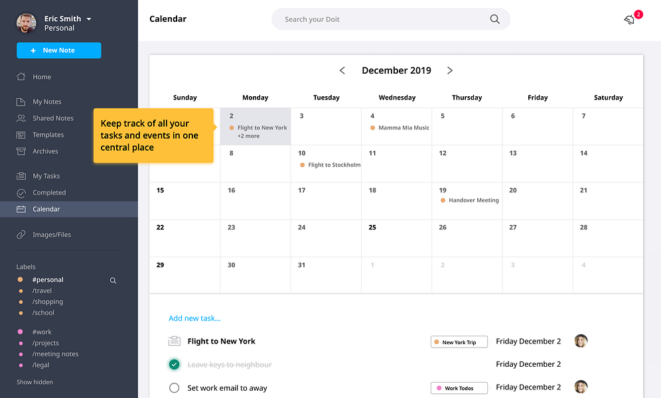Click the My Tasks list icon
Screen dimensions: 661x398
(21, 176)
